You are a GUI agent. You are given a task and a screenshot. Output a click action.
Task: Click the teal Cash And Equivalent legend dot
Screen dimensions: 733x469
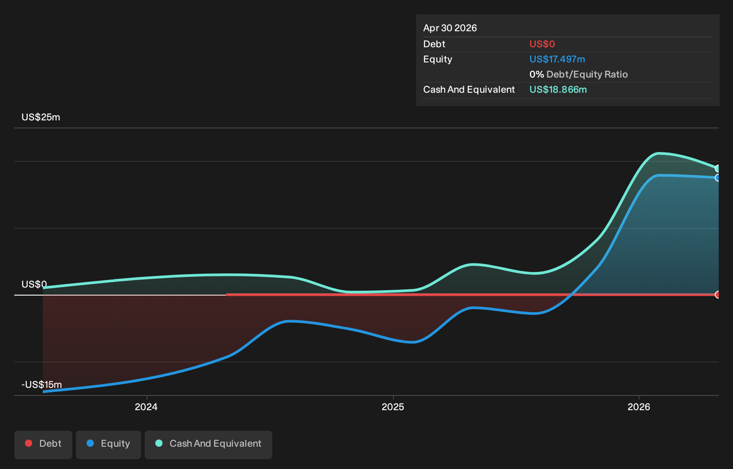coord(159,443)
